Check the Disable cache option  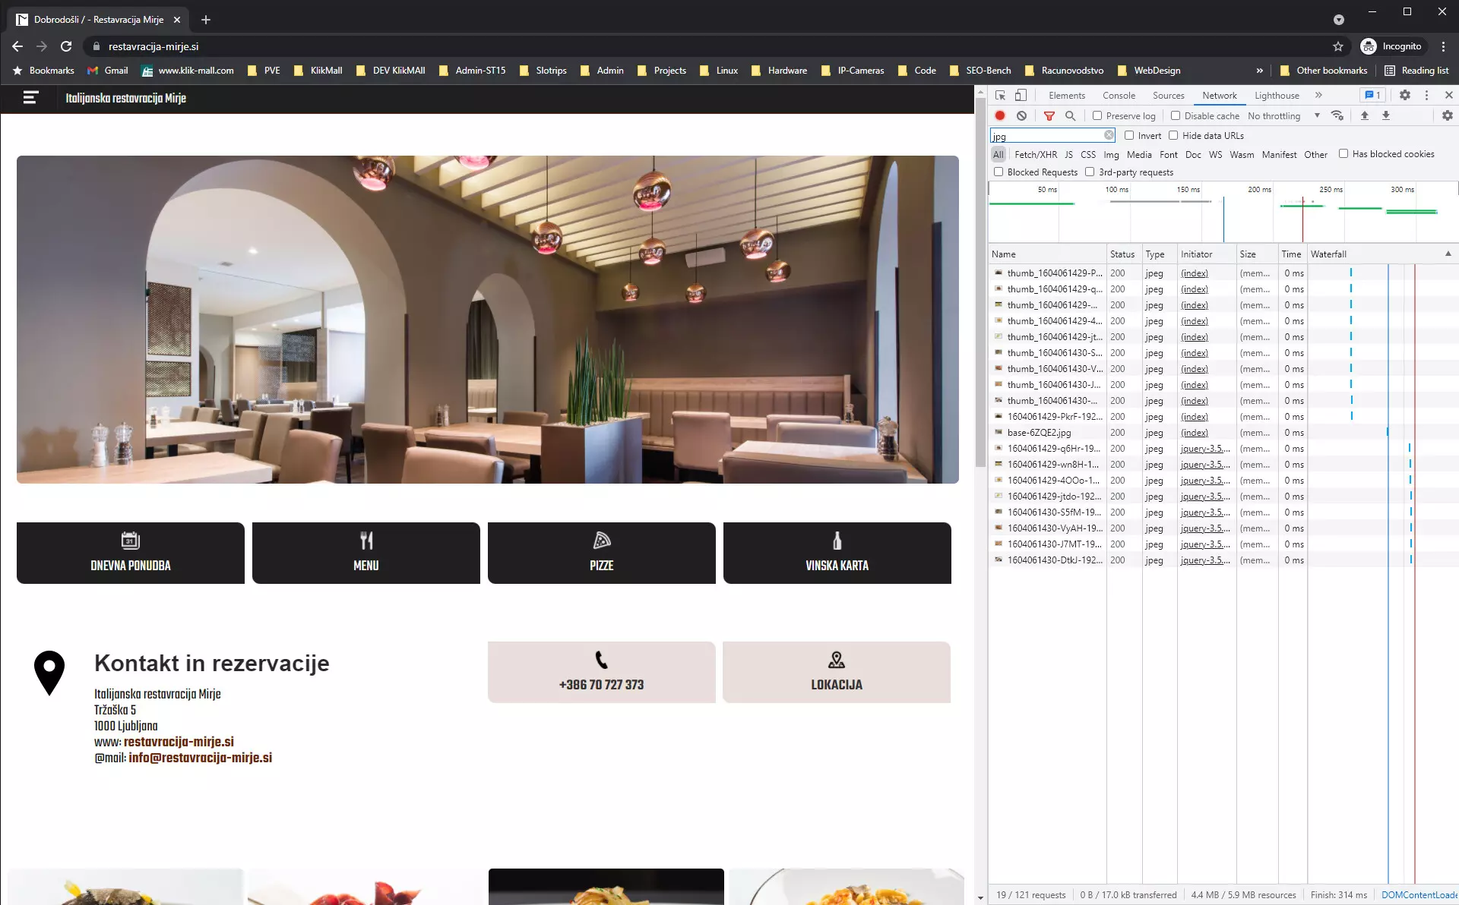[x=1176, y=116]
